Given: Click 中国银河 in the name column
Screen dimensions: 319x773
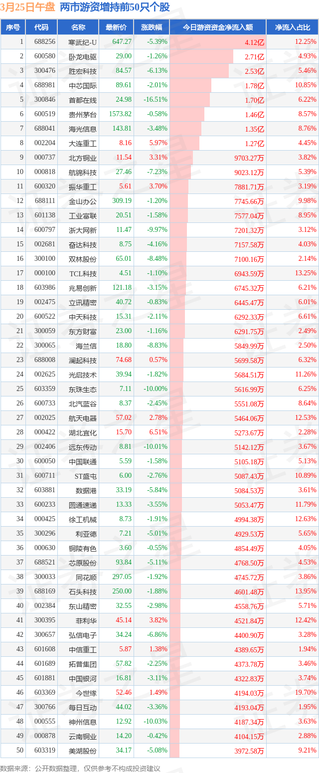Looking at the screenshot, I should [x=83, y=678].
